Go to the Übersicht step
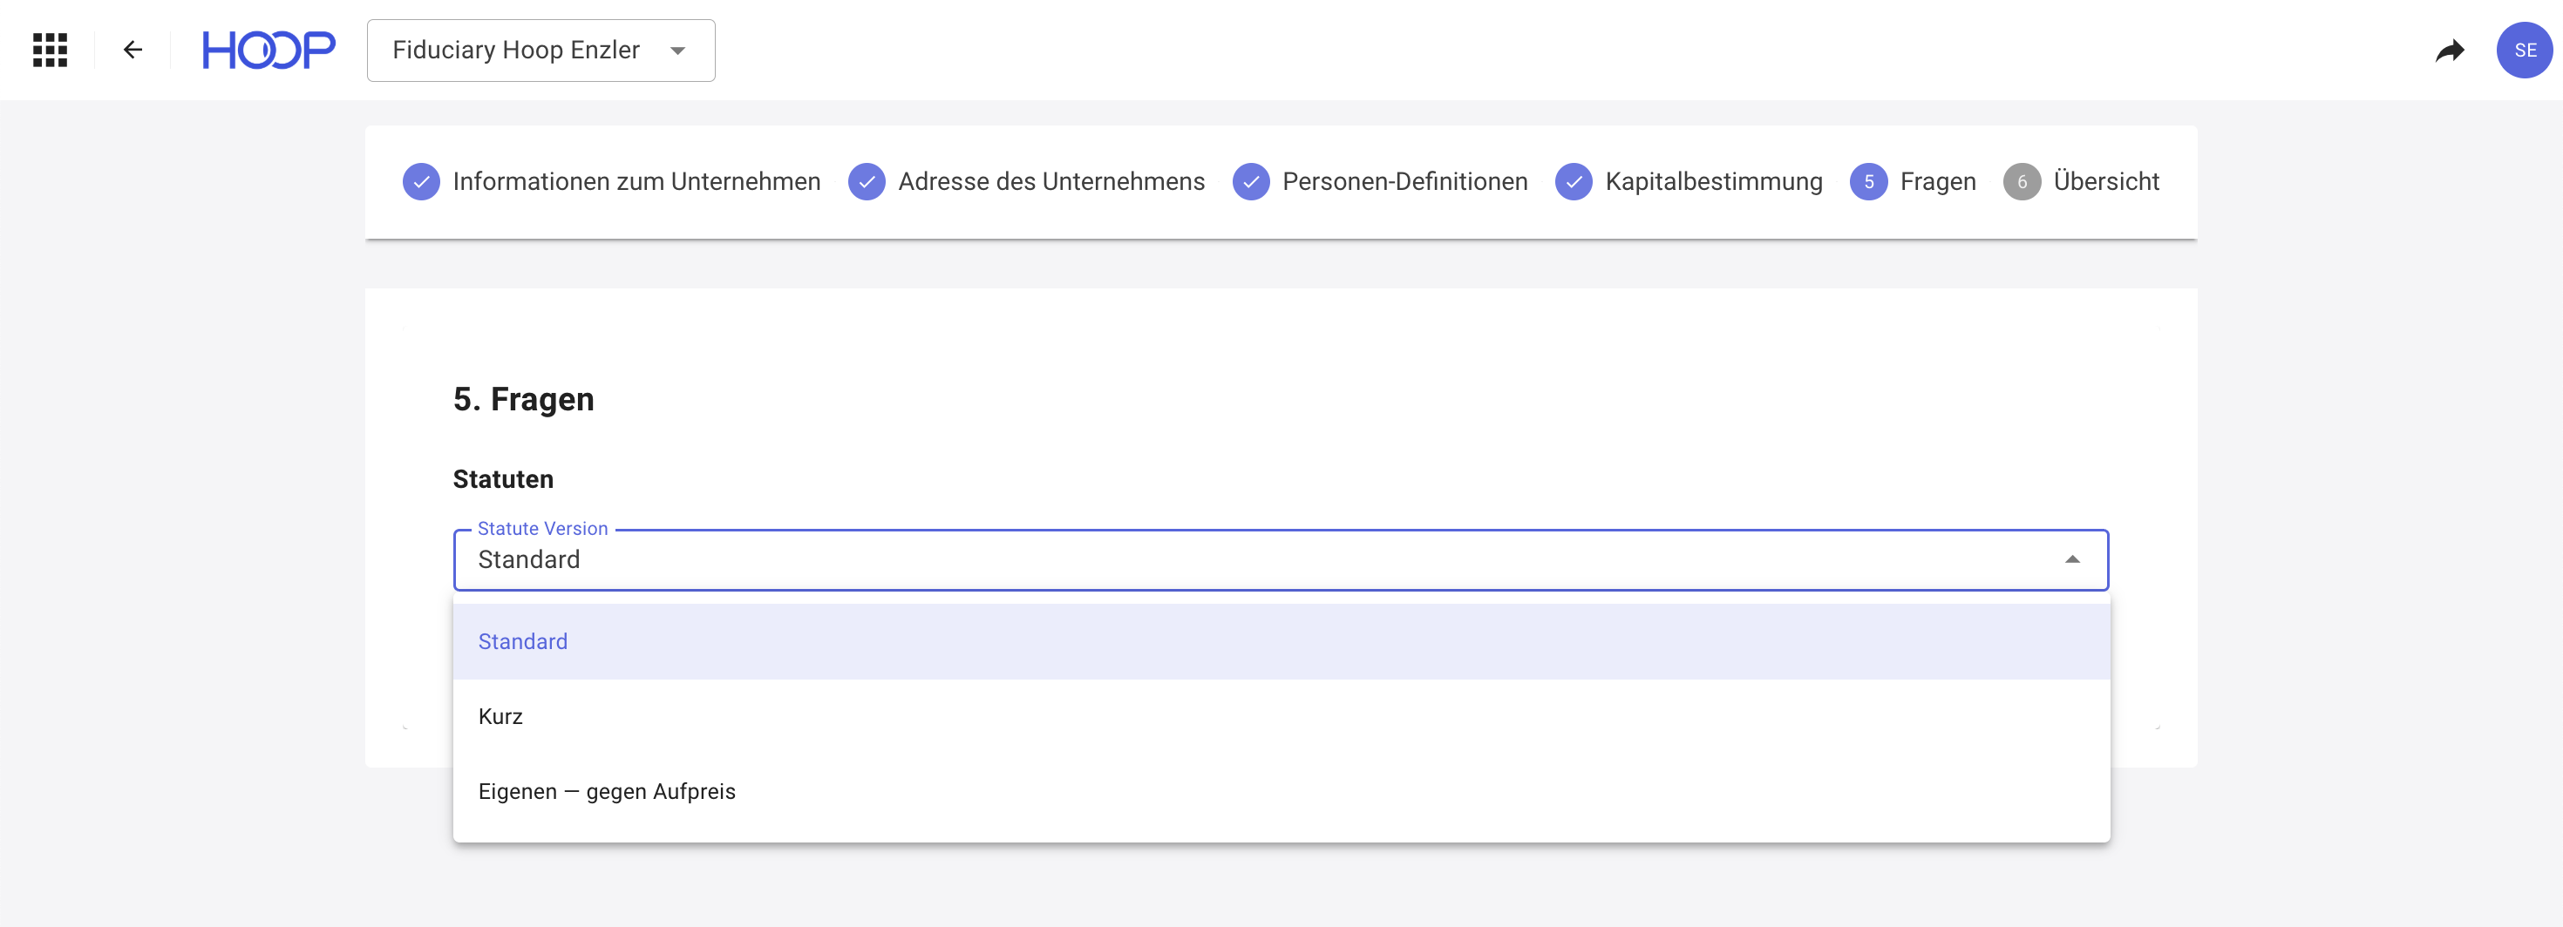The height and width of the screenshot is (927, 2563). [2105, 182]
